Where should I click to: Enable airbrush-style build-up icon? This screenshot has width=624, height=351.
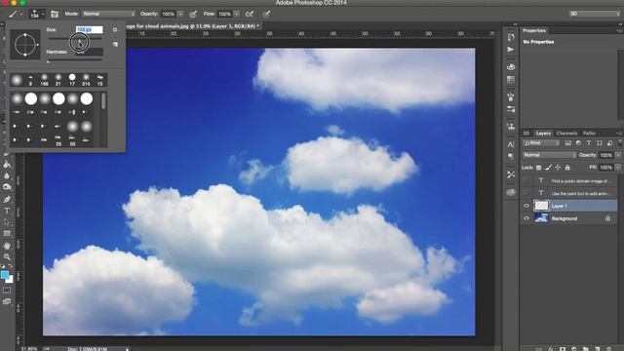pos(250,14)
